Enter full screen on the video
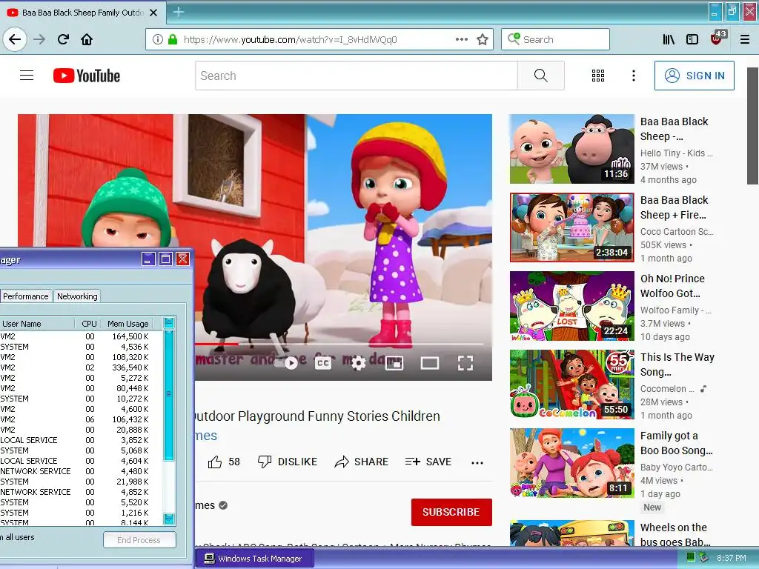 tap(465, 362)
